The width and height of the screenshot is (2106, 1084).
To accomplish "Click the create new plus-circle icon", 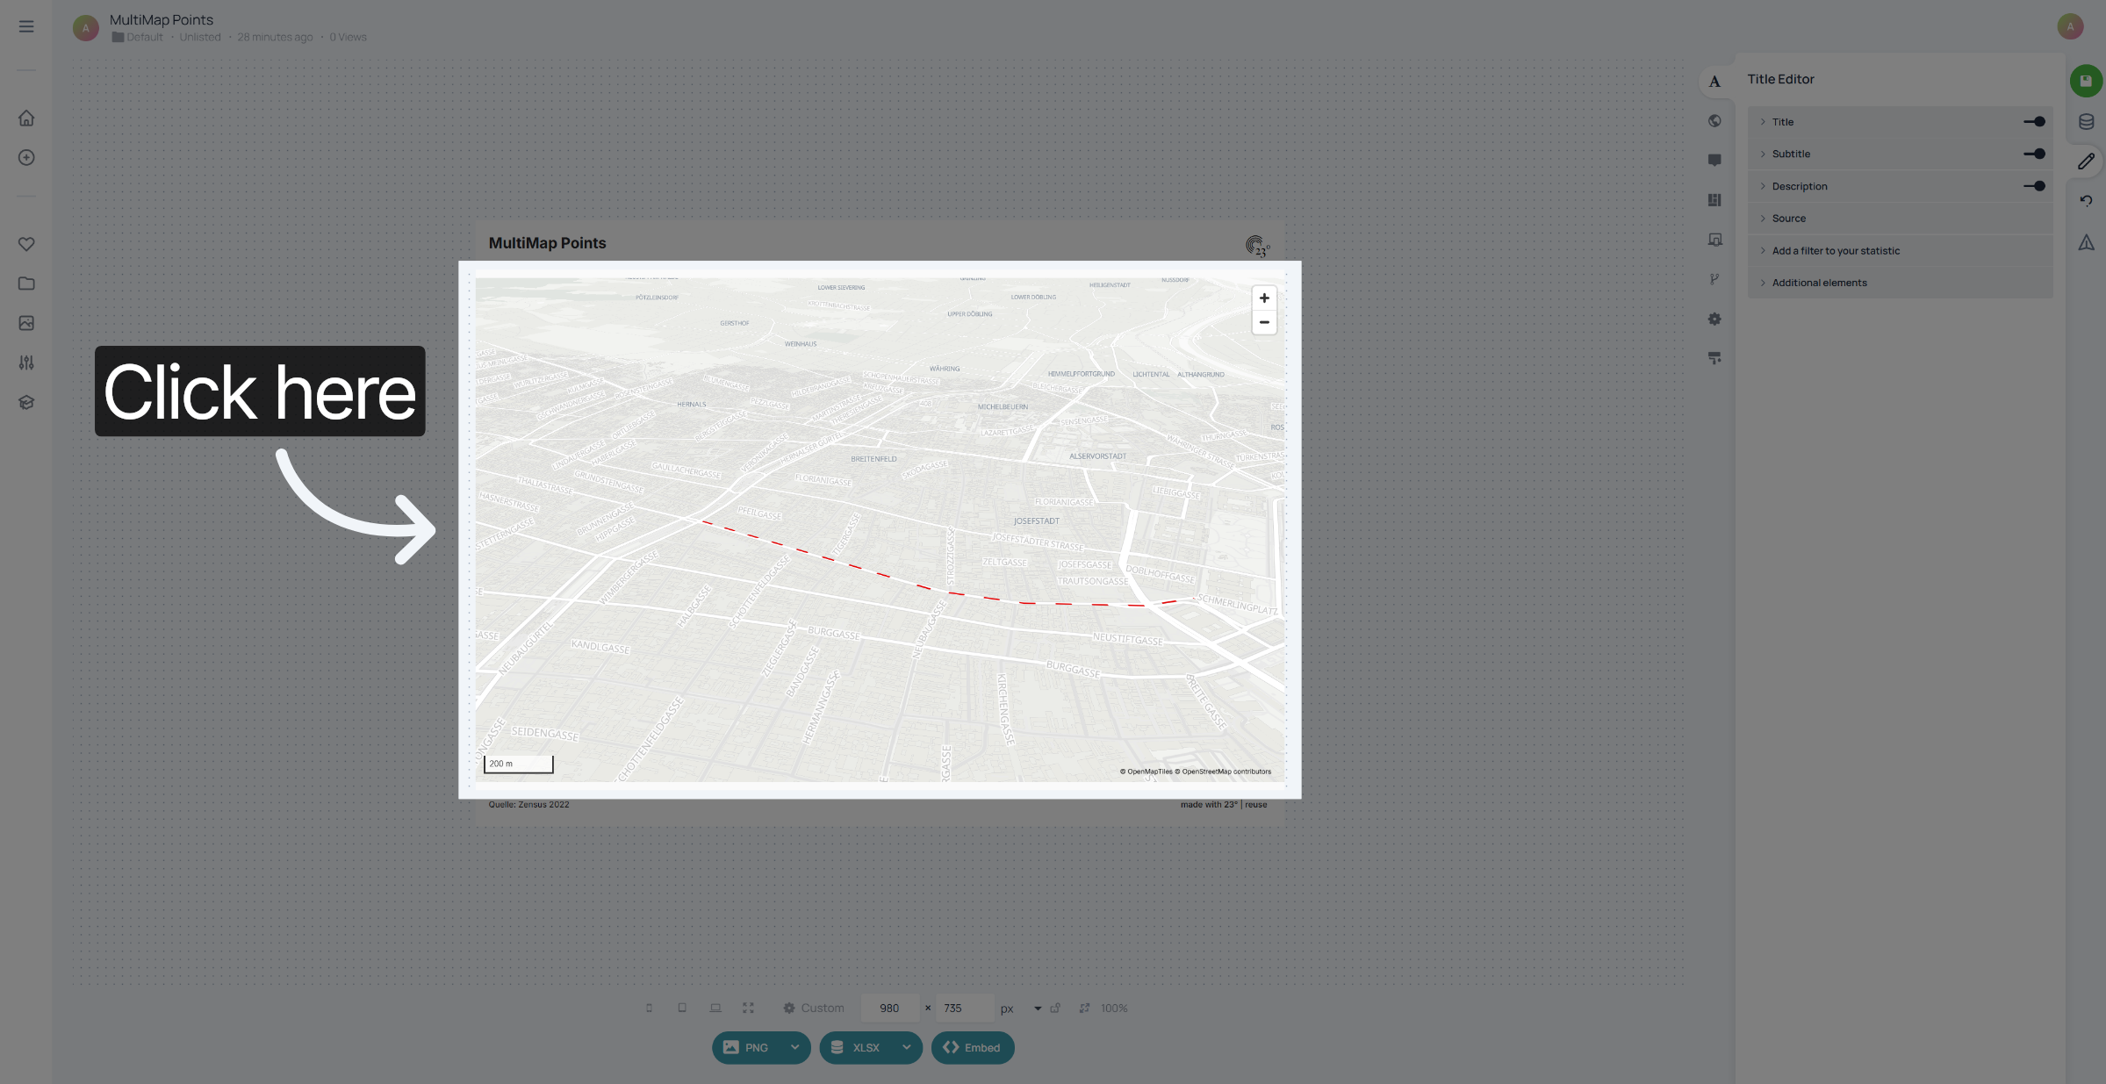I will point(26,157).
